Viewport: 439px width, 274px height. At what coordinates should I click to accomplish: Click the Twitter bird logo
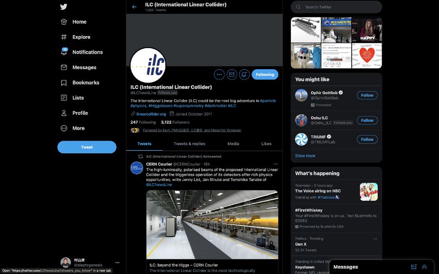tap(64, 6)
